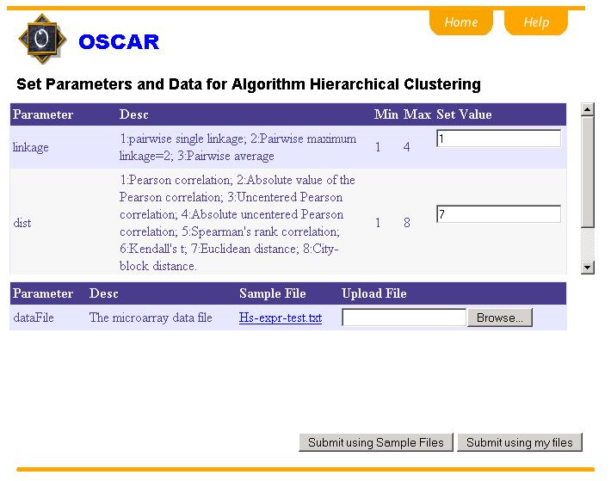This screenshot has height=481, width=611.
Task: Click the dataFile upload path field
Action: pyautogui.click(x=404, y=318)
